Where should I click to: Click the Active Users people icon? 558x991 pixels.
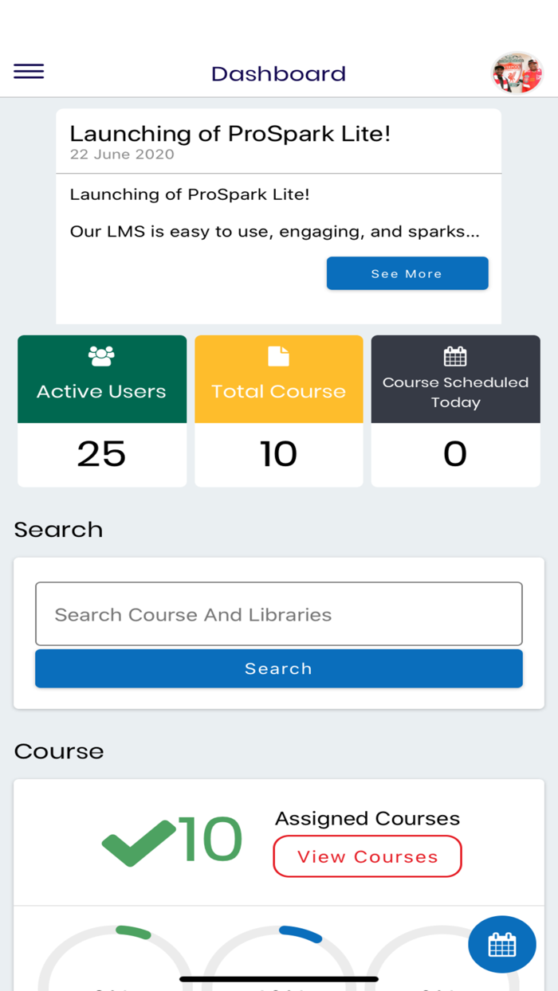(x=101, y=355)
